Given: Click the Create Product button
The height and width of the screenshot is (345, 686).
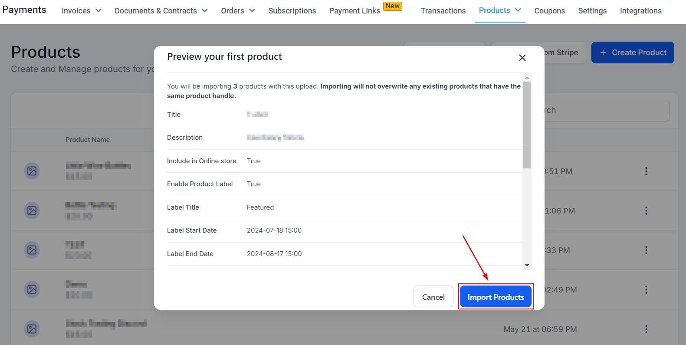Looking at the screenshot, I should pyautogui.click(x=632, y=53).
